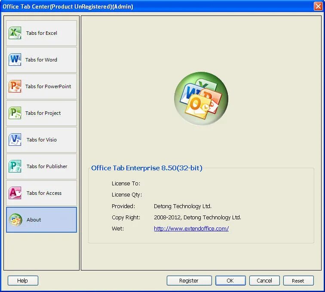Switch to Tabs for Word label
This screenshot has width=325, height=292.
41,60
